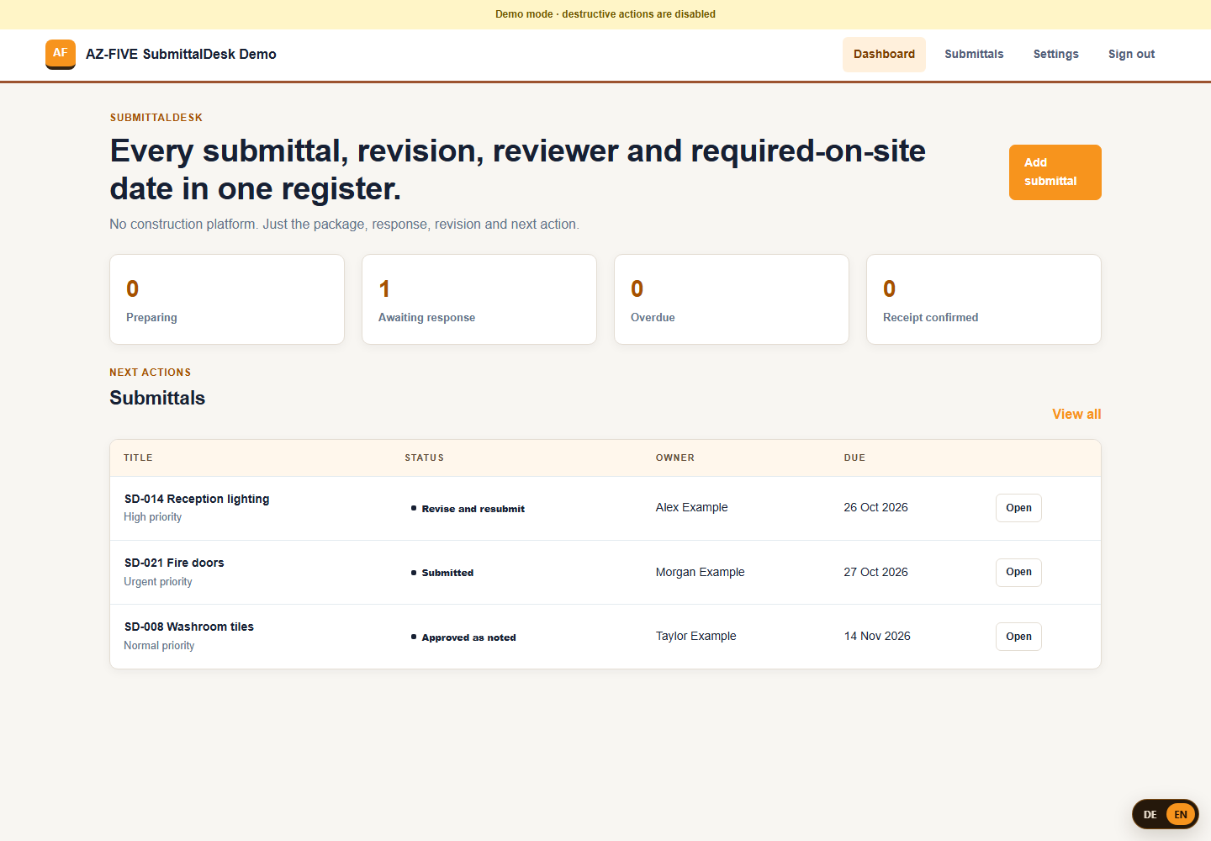Click the Revise and resubmit status

tap(468, 509)
